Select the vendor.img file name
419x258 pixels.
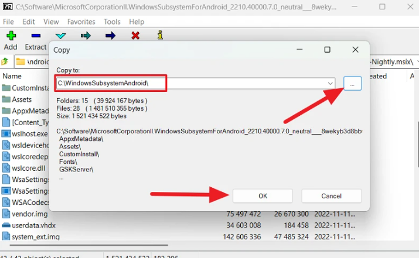(30, 214)
